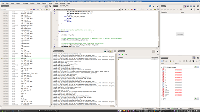The width and height of the screenshot is (200, 112).
Task: Expand the CPU register group
Action: [162, 99]
